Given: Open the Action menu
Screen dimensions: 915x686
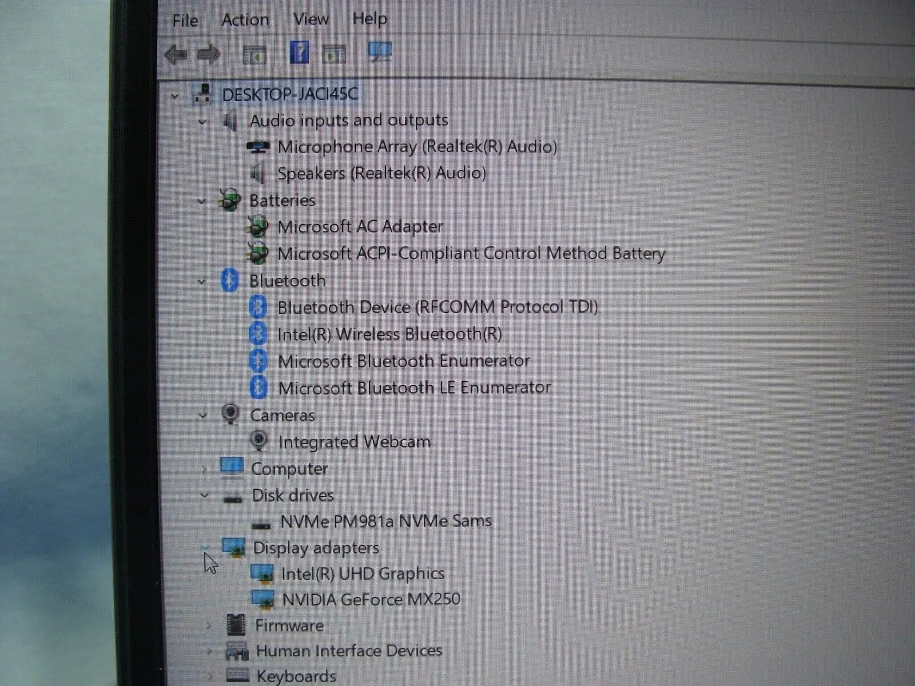Looking at the screenshot, I should click(x=245, y=20).
